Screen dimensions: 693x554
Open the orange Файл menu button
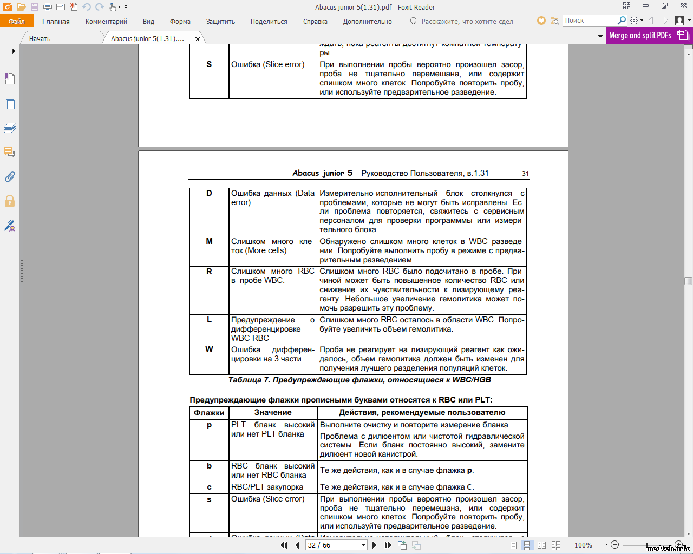click(x=17, y=22)
